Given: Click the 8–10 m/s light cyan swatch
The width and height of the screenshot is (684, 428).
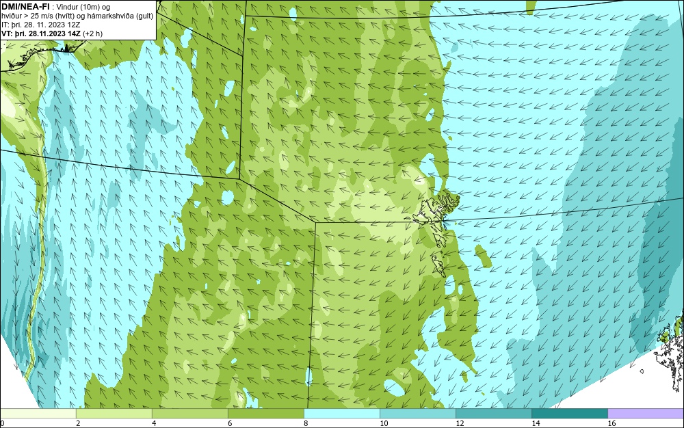Looking at the screenshot, I should tap(341, 414).
